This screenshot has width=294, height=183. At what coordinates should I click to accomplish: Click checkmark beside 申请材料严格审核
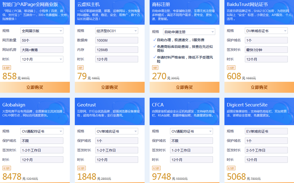155,57
